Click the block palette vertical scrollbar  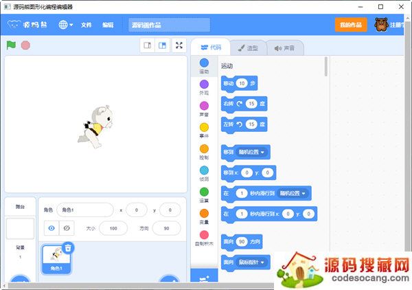point(326,67)
